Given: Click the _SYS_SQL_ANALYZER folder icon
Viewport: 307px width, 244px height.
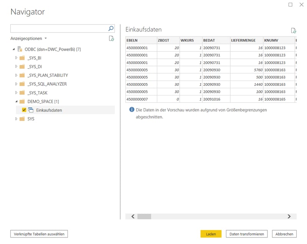Looking at the screenshot, I should (x=22, y=84).
